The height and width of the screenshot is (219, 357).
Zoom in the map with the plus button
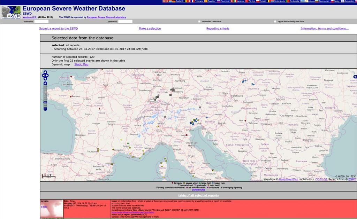click(45, 84)
